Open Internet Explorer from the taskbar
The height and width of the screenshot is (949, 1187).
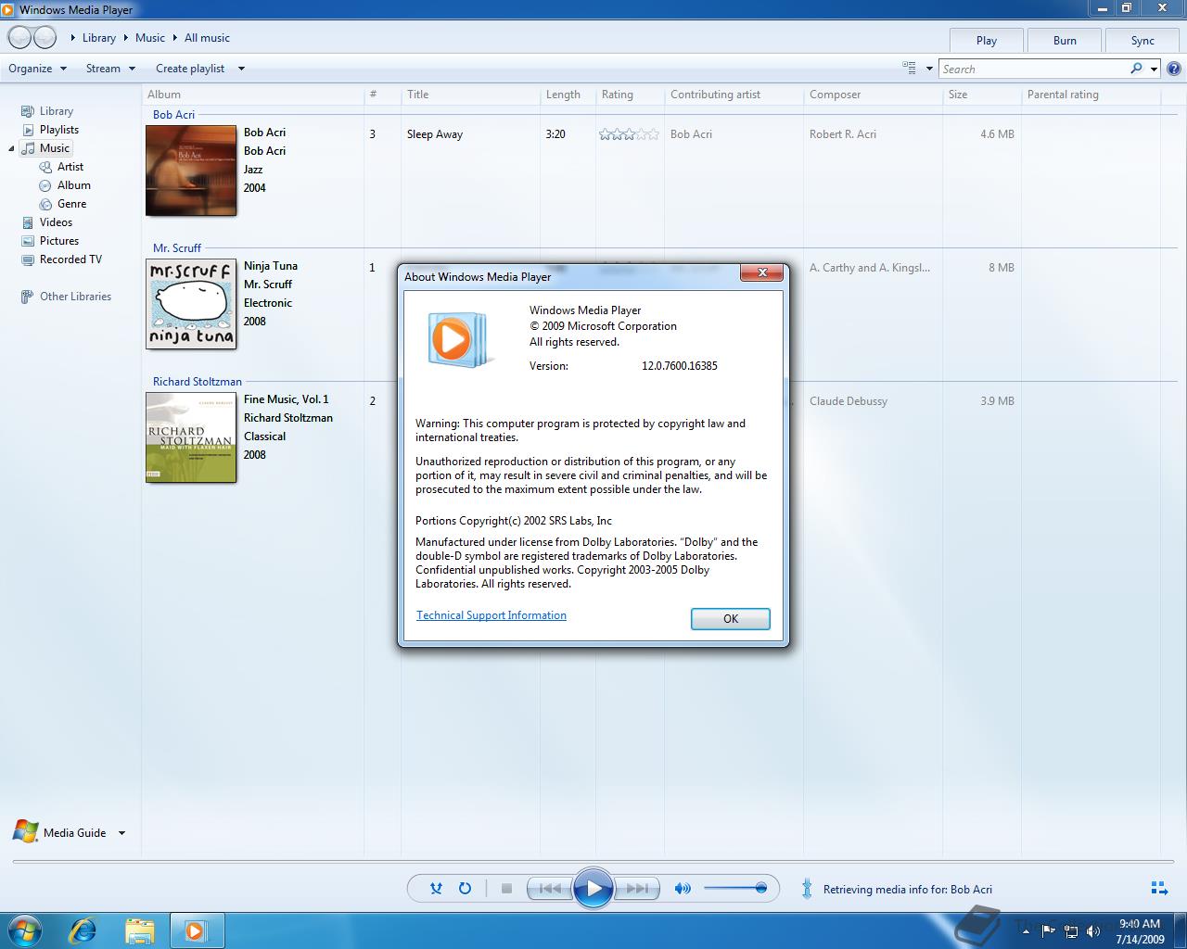tap(83, 930)
